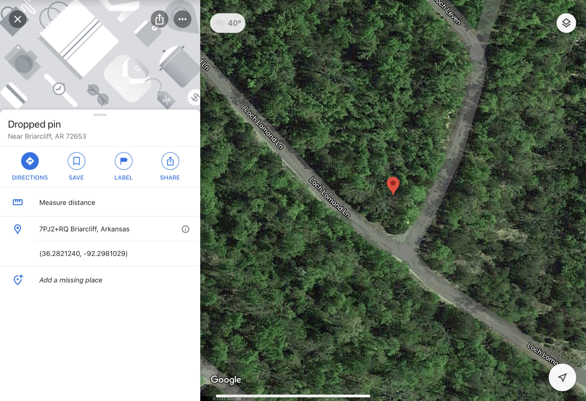
Task: Open the three-dots more options menu
Action: (183, 19)
